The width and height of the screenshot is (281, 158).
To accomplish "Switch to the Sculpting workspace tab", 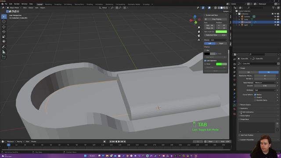I will [x=58, y=4].
